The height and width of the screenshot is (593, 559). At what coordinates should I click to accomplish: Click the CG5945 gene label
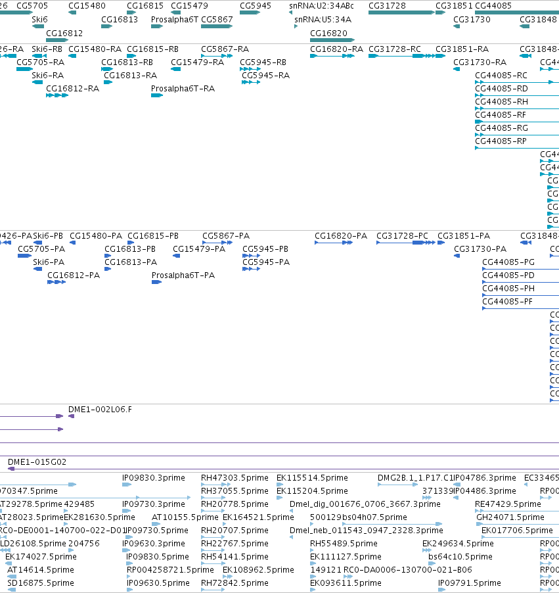click(x=256, y=6)
